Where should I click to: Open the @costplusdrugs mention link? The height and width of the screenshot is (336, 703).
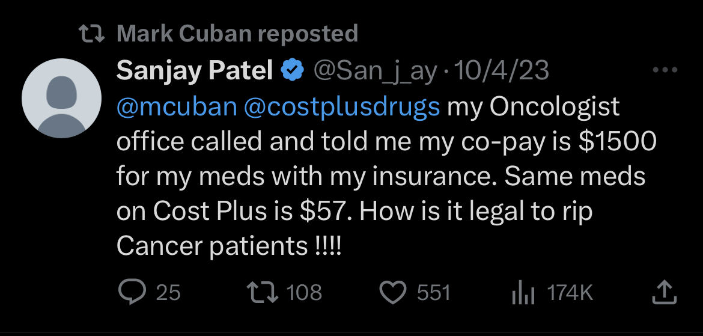(342, 106)
